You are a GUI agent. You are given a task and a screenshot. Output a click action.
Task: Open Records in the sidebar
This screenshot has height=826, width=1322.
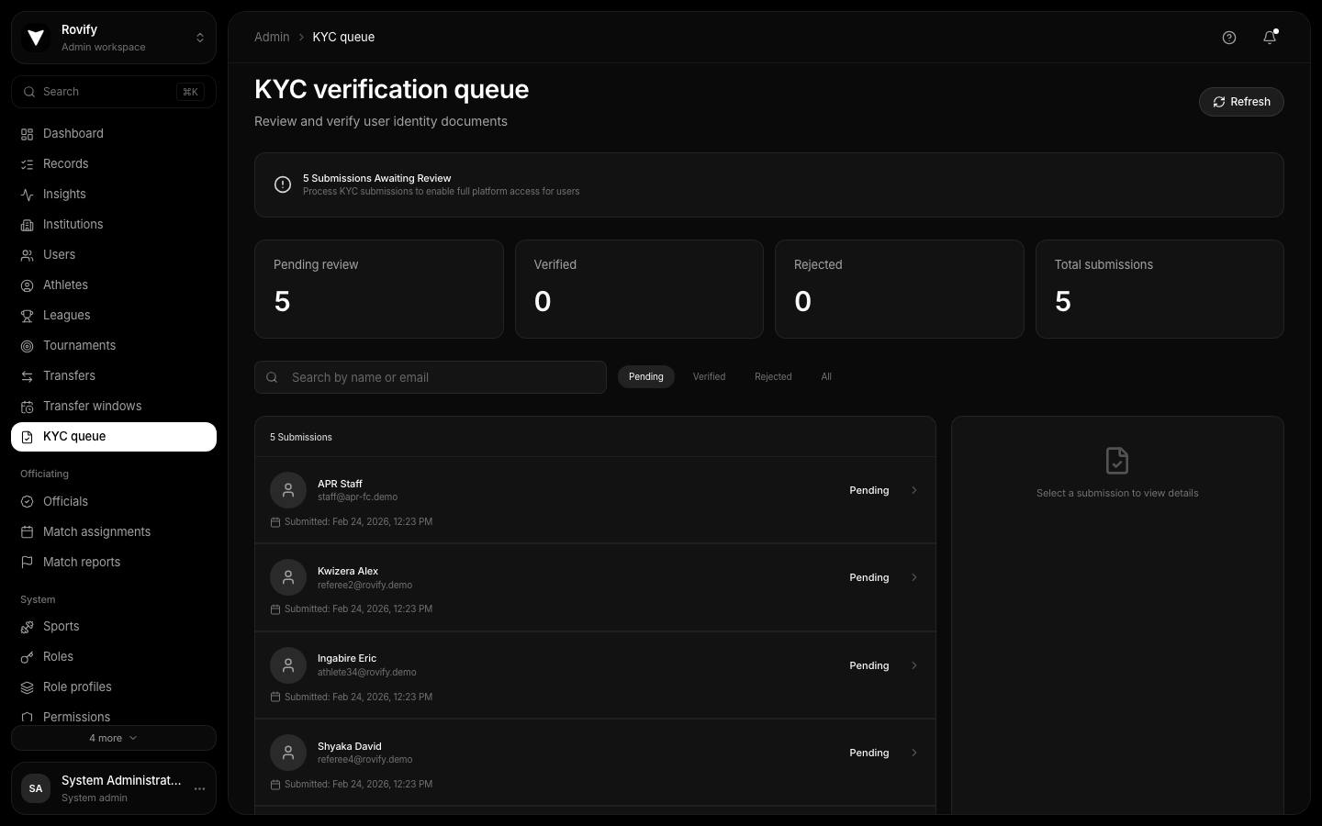(x=114, y=164)
